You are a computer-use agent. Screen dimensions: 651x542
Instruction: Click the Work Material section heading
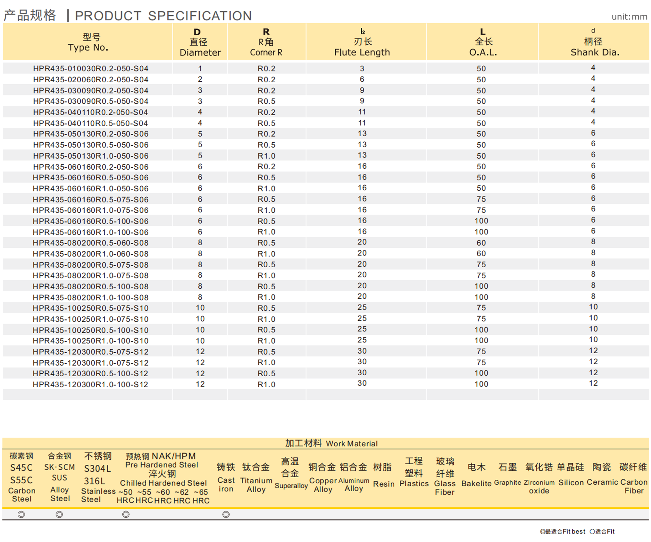(x=331, y=443)
